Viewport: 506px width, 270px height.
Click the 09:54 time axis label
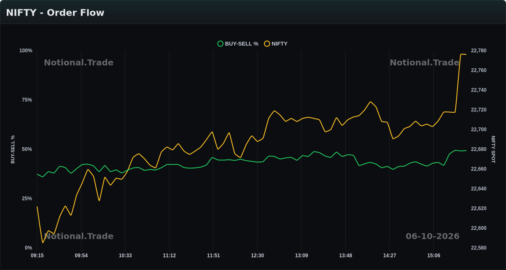pyautogui.click(x=81, y=256)
